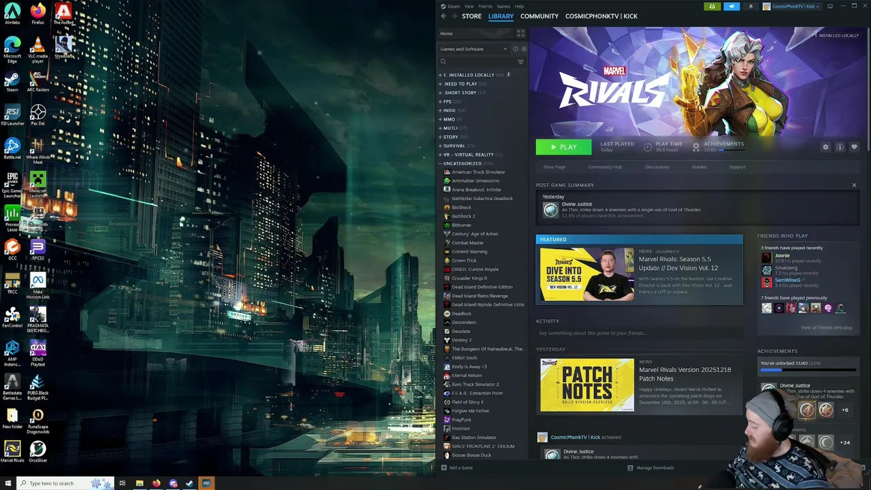Expand the NEED TO PLAY collection

click(463, 84)
